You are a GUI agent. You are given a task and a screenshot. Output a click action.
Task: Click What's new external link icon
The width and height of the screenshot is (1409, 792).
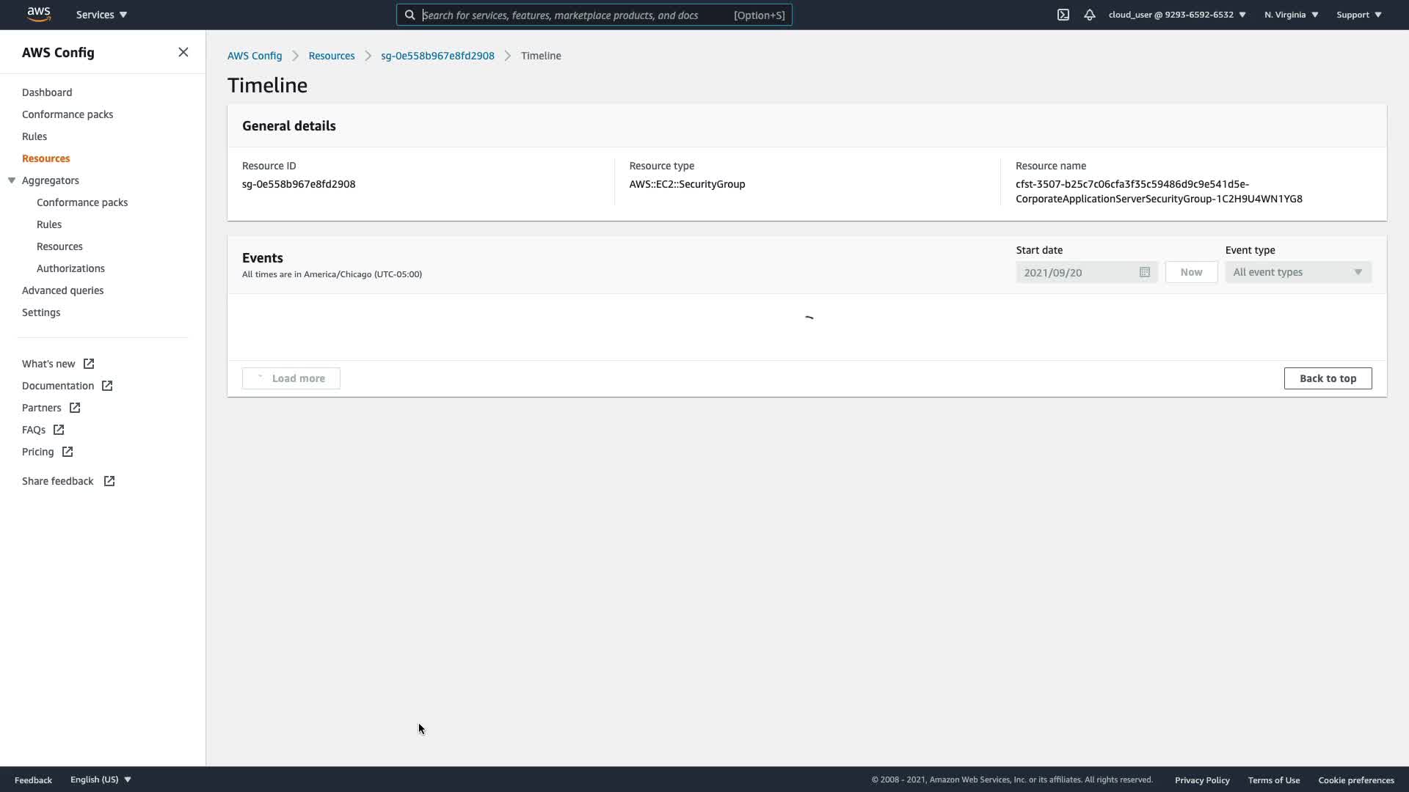[89, 364]
